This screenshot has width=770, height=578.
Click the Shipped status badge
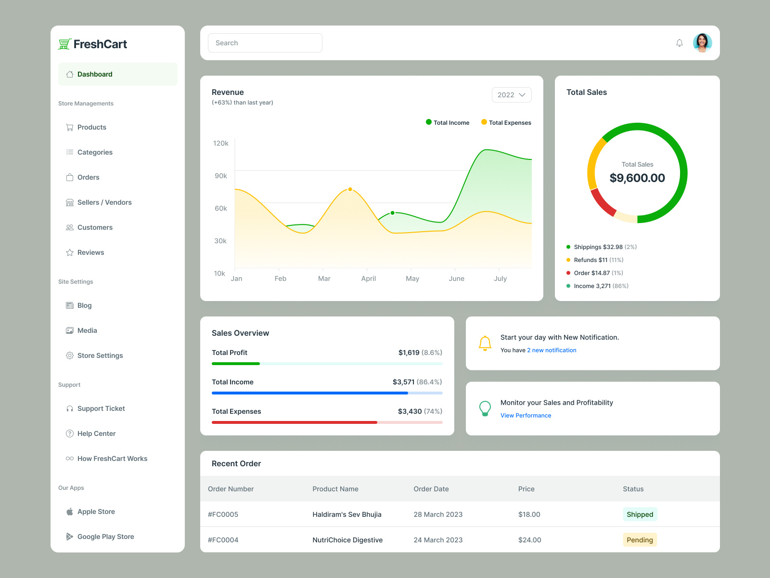point(640,514)
